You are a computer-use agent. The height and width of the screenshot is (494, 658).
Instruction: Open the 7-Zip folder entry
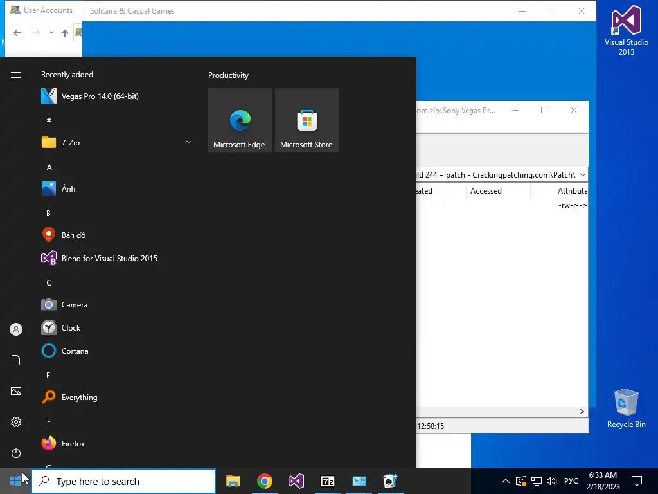117,142
